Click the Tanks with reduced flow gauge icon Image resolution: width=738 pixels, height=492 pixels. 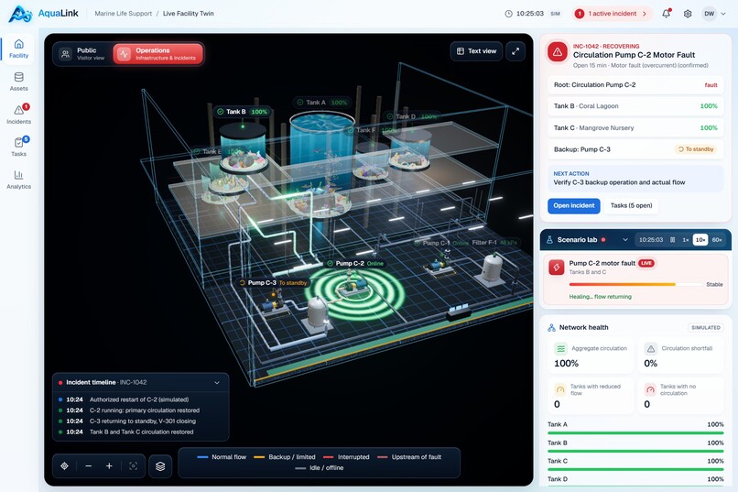(x=560, y=389)
